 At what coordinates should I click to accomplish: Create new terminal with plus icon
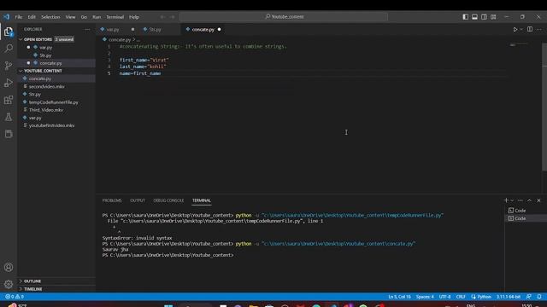[x=506, y=200]
